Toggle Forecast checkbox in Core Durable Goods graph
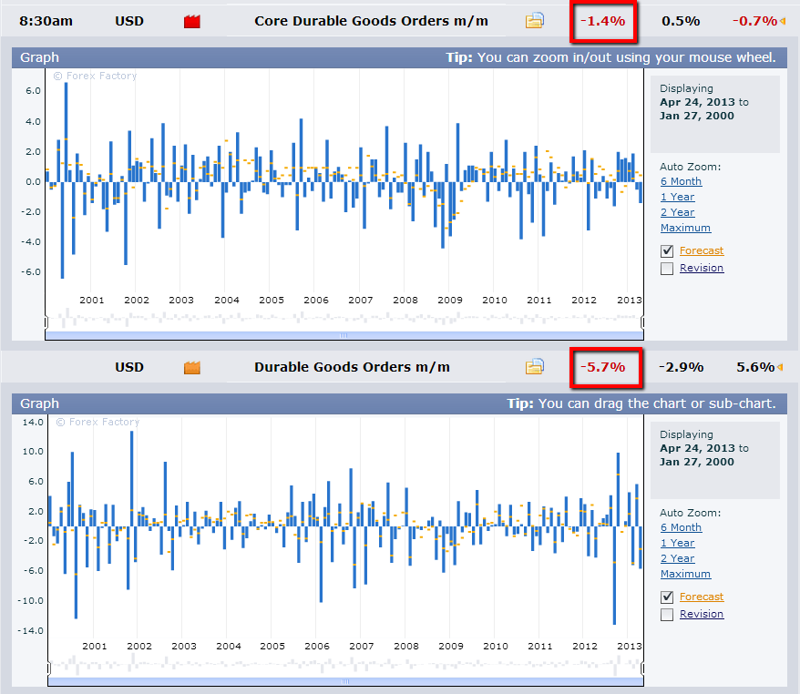 (667, 250)
